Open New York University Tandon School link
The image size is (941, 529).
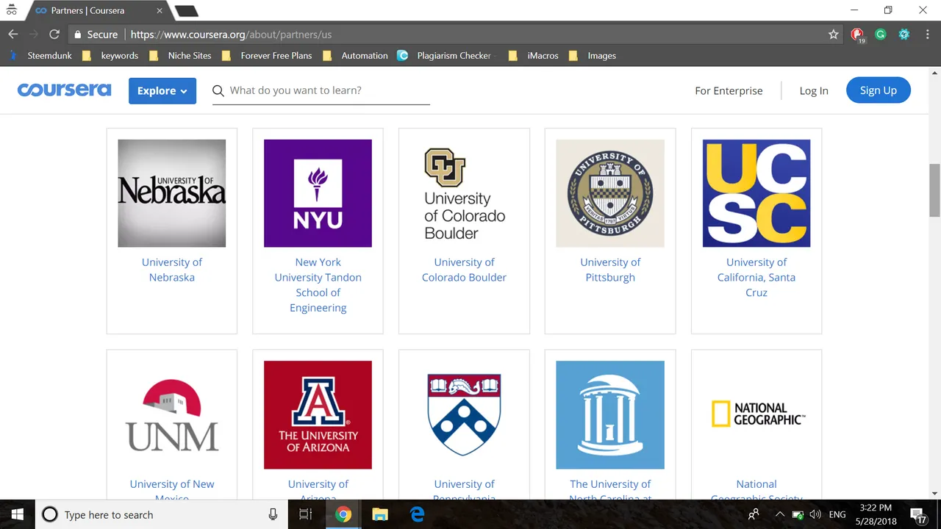(318, 285)
